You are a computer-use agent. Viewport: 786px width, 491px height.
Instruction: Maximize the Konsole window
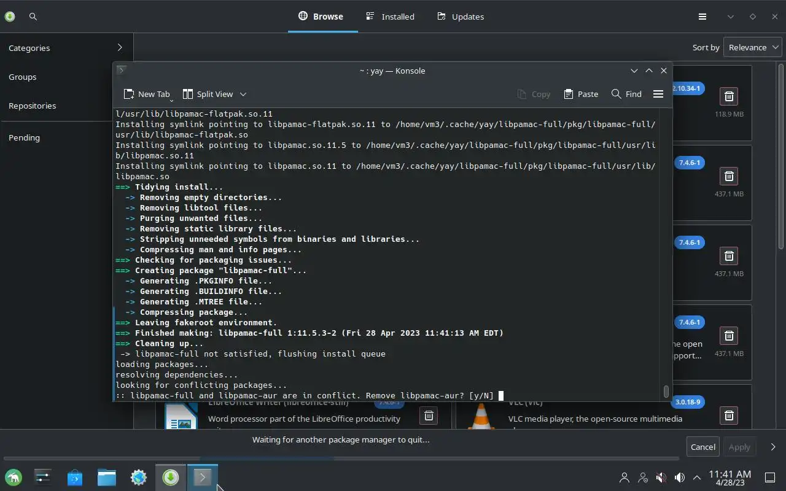tap(649, 71)
